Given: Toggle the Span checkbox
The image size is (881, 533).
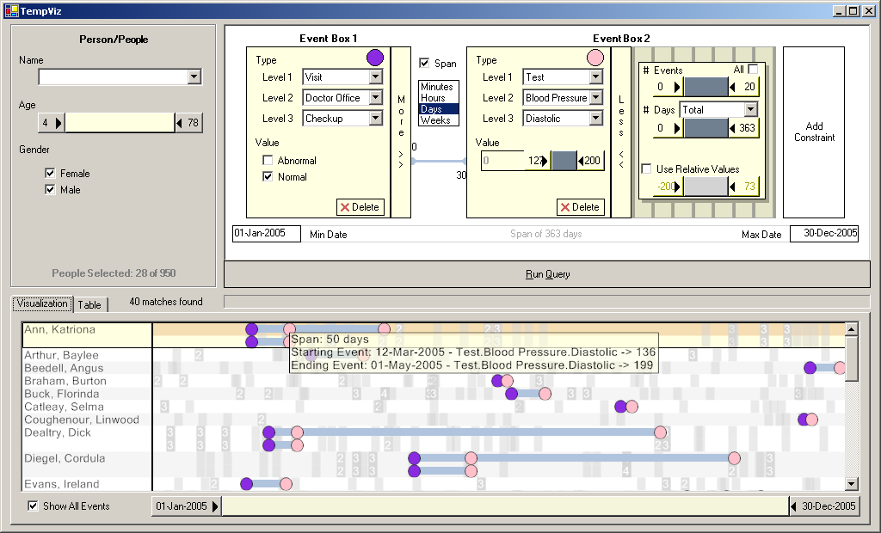Looking at the screenshot, I should (424, 63).
